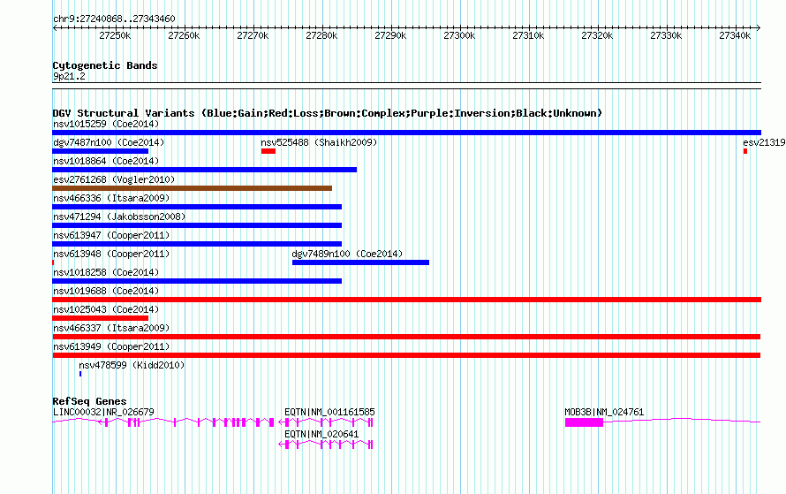
Task: Open the truncated esv21319 variant label
Action: (x=764, y=142)
